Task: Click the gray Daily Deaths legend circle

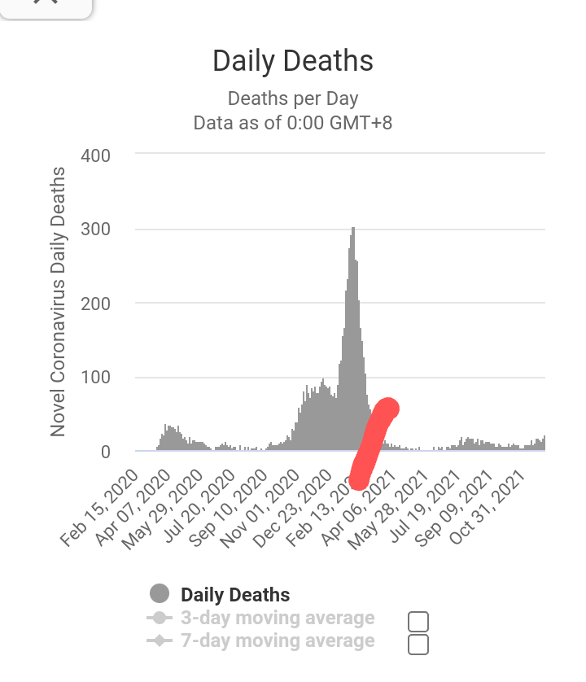Action: 160,595
